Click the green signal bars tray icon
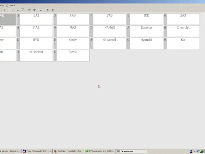The height and width of the screenshot is (154, 205). [x=201, y=151]
